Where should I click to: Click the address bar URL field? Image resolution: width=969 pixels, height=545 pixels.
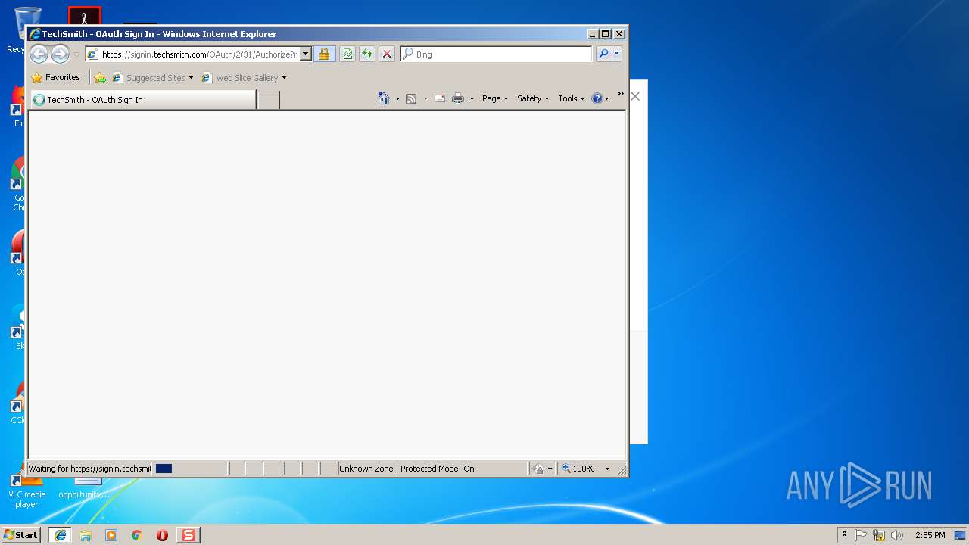[200, 54]
